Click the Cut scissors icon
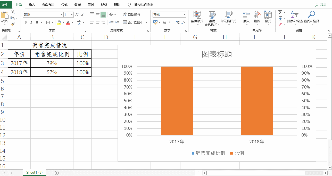This screenshot has width=332, height=176. click(12, 12)
